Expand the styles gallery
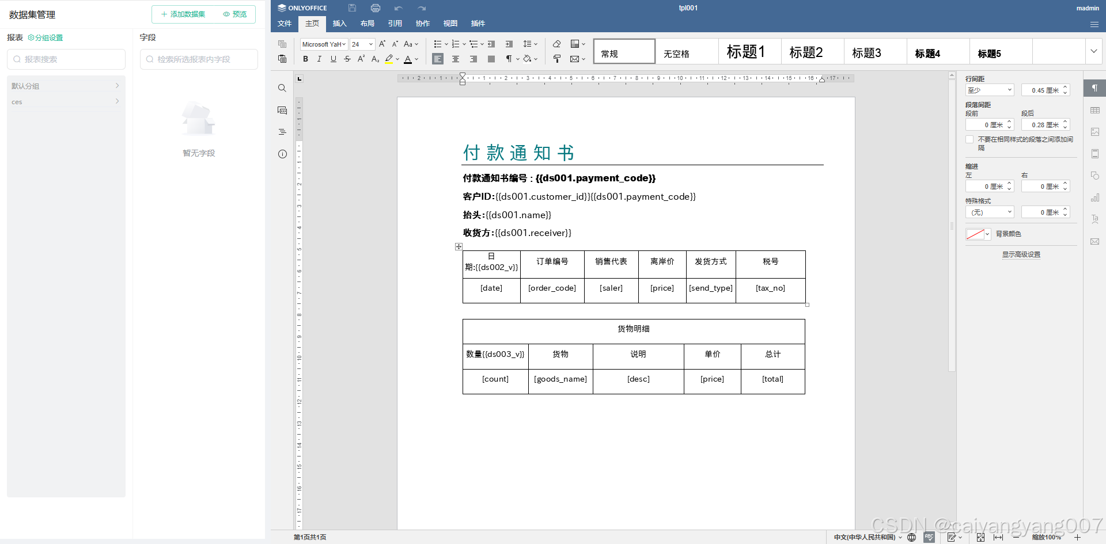1106x544 pixels. pyautogui.click(x=1094, y=51)
